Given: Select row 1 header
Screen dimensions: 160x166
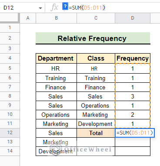Looking at the screenshot, I should (10, 27).
